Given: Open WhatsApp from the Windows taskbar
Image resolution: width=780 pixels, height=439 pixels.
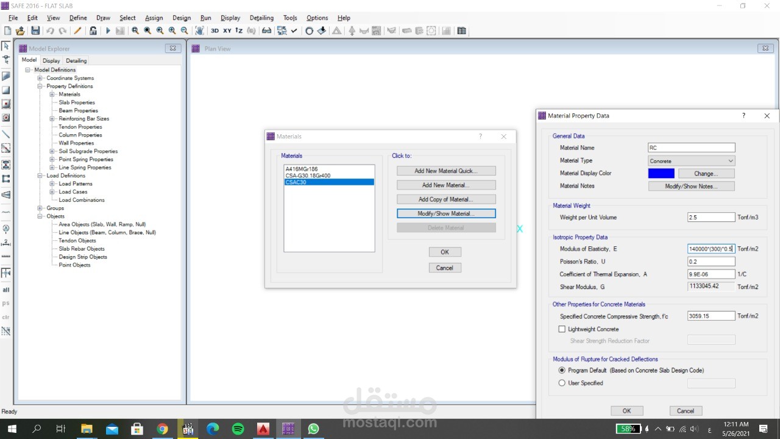Looking at the screenshot, I should click(x=313, y=429).
